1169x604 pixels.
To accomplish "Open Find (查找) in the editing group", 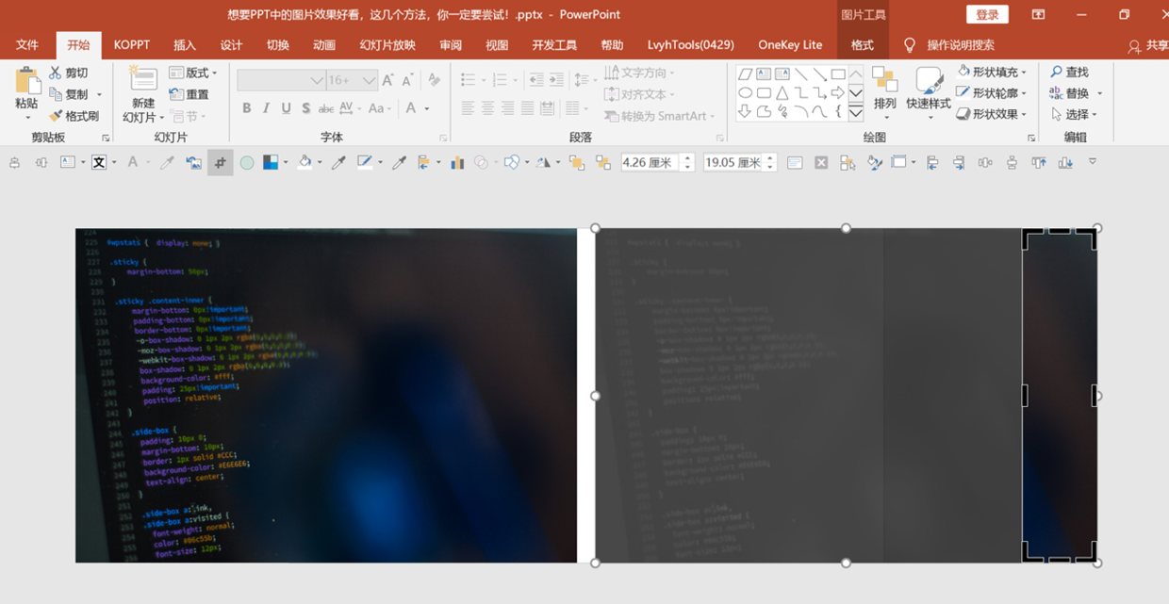I will coord(1069,73).
